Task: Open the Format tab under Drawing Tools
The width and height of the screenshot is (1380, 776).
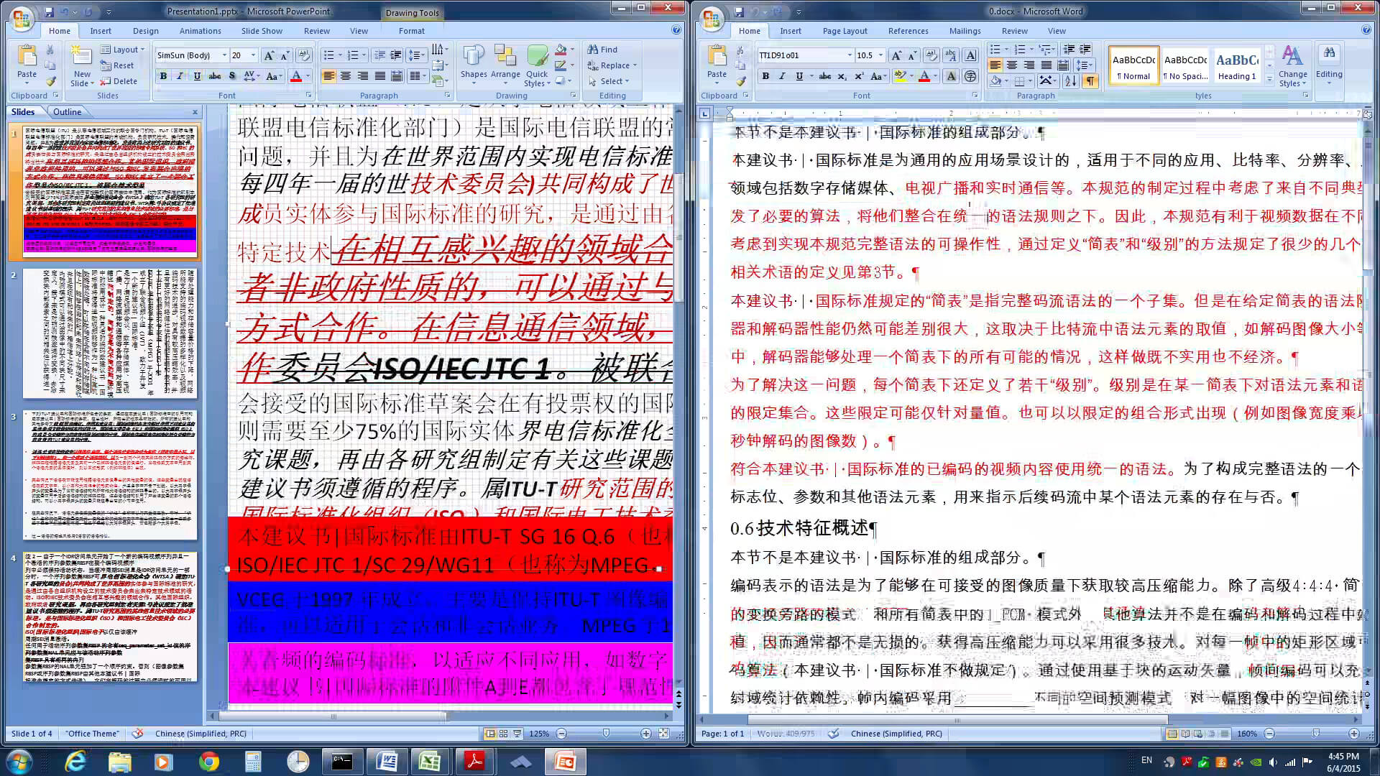Action: (x=412, y=31)
